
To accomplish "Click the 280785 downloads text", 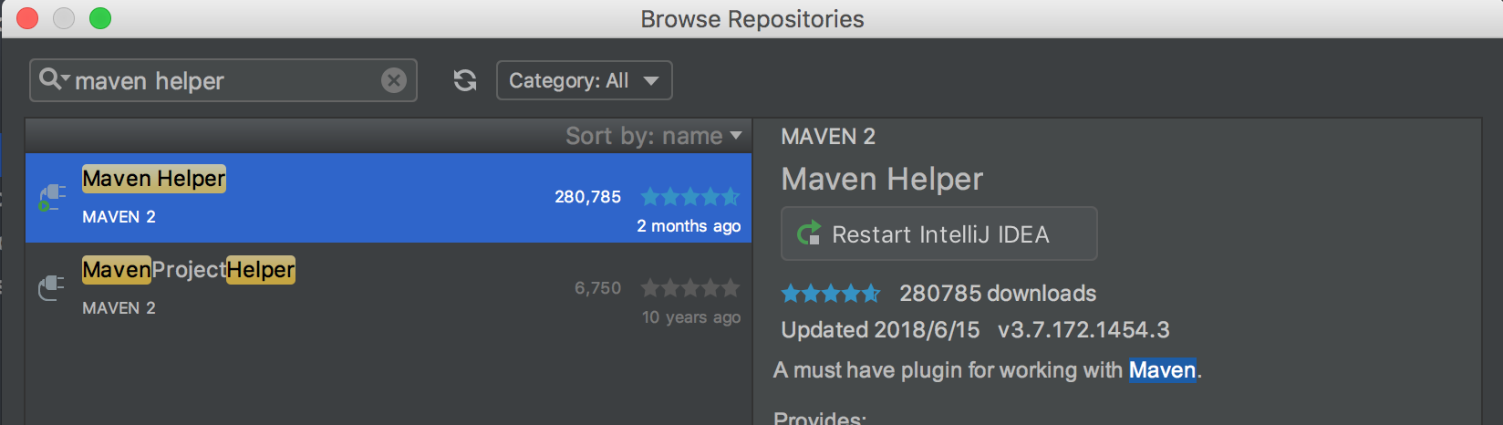I will pos(998,293).
